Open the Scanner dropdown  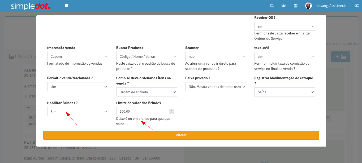(216, 56)
